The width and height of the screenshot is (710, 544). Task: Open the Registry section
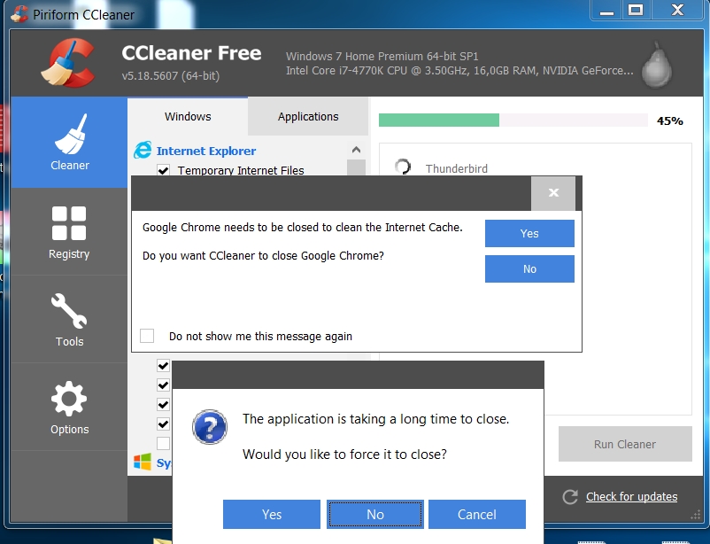69,232
